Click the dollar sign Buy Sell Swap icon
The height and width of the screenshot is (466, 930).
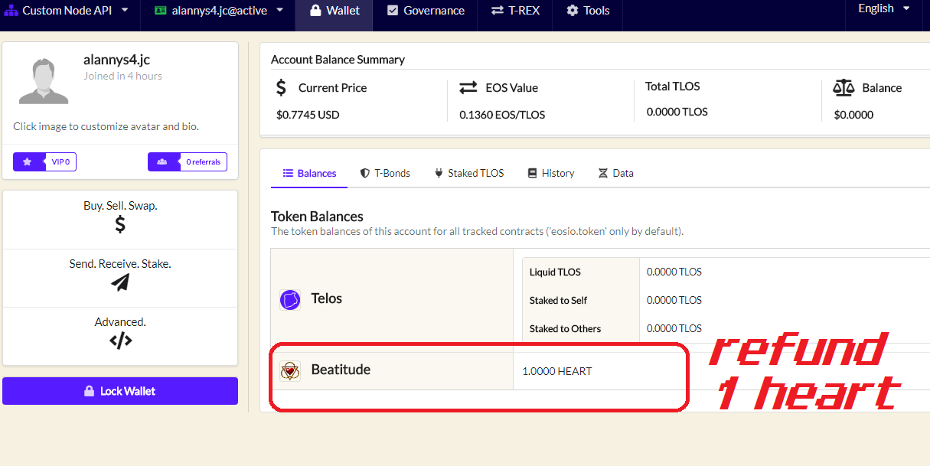pyautogui.click(x=120, y=224)
